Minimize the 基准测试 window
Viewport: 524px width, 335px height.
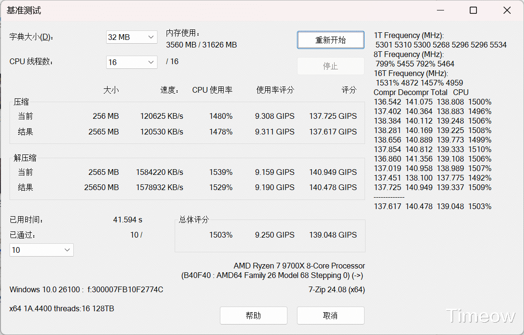(x=440, y=10)
